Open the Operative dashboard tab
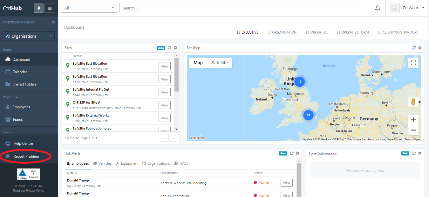 317,32
